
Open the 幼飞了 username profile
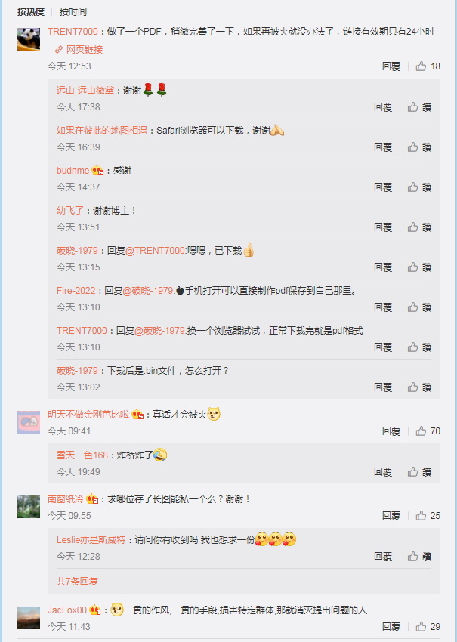click(x=70, y=211)
